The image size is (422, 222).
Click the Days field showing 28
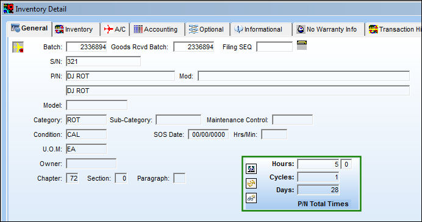(318, 190)
